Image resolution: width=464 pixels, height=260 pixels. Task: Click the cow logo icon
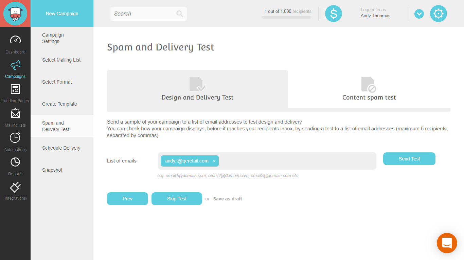tap(15, 14)
